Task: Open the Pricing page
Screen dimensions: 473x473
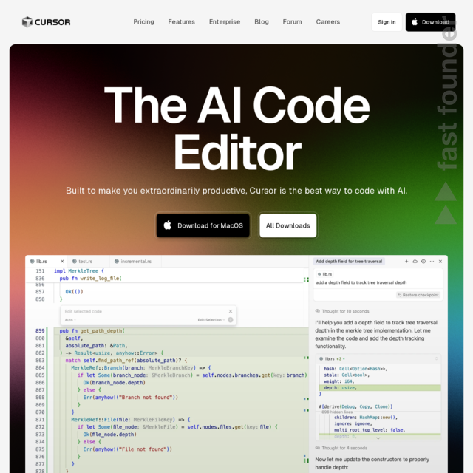Action: (143, 22)
